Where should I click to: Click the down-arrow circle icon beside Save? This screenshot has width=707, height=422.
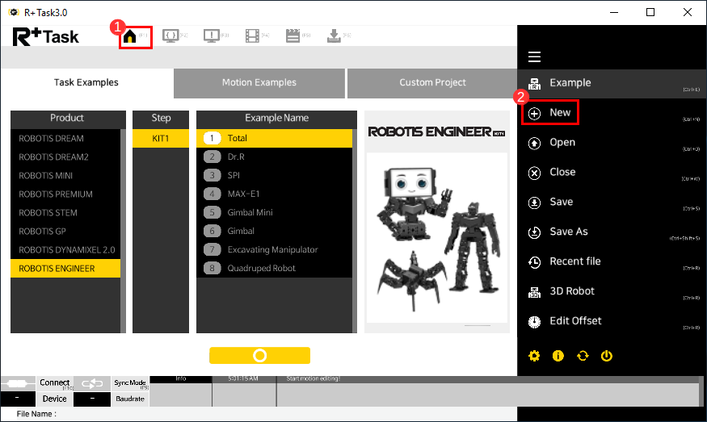point(534,203)
